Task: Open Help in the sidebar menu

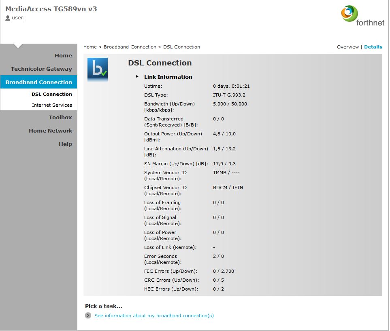Action: pos(66,144)
